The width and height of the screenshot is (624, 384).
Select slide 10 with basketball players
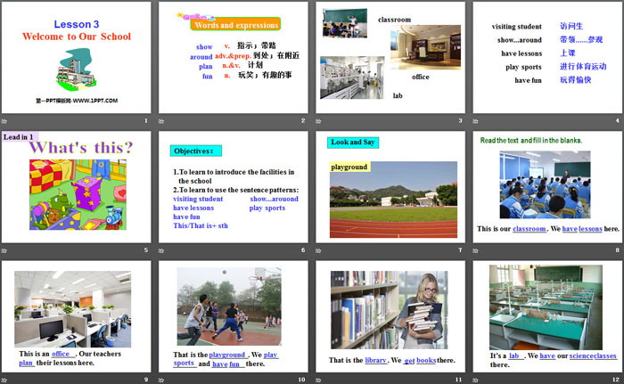click(x=234, y=316)
